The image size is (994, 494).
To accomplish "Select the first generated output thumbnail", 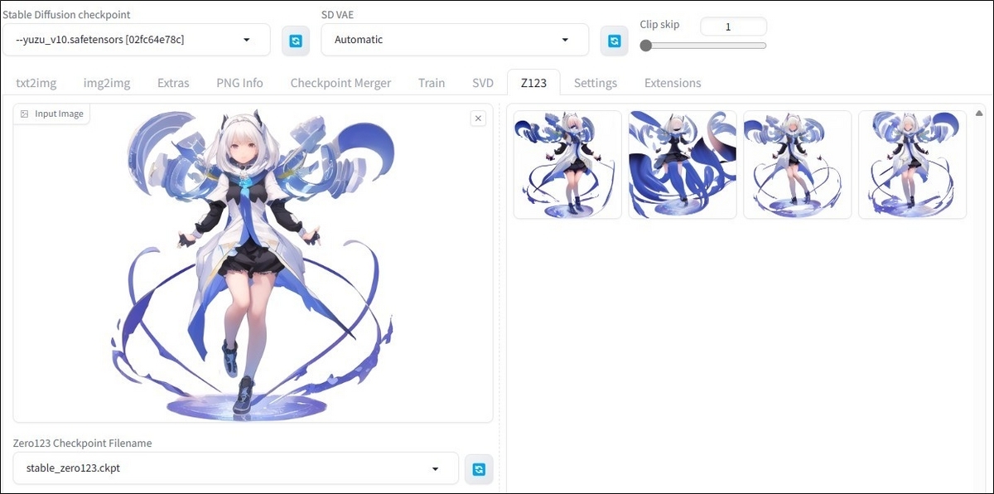I will [567, 165].
